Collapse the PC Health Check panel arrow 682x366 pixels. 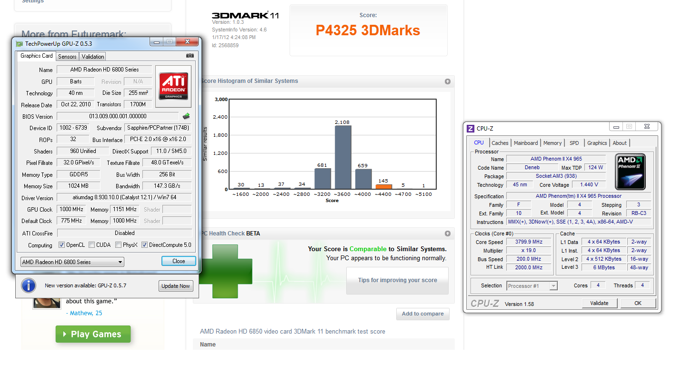[448, 234]
